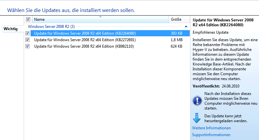Viewport: 259px width, 140px height.
Task: Select the KB982110 update row
Action: [x=110, y=46]
